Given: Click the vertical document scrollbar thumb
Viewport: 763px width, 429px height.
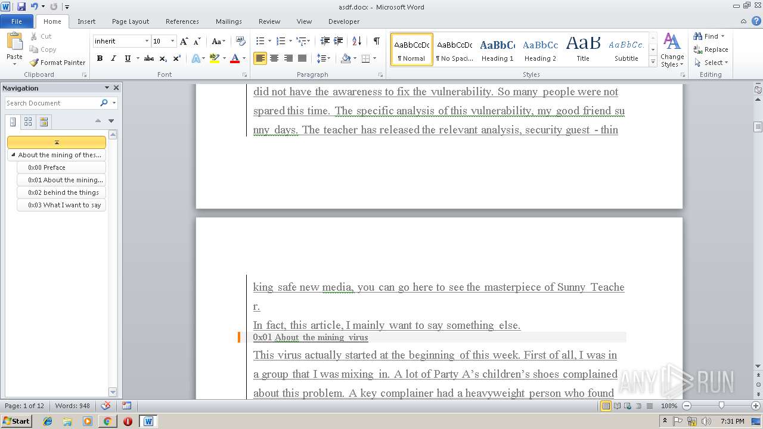Looking at the screenshot, I should pyautogui.click(x=758, y=127).
